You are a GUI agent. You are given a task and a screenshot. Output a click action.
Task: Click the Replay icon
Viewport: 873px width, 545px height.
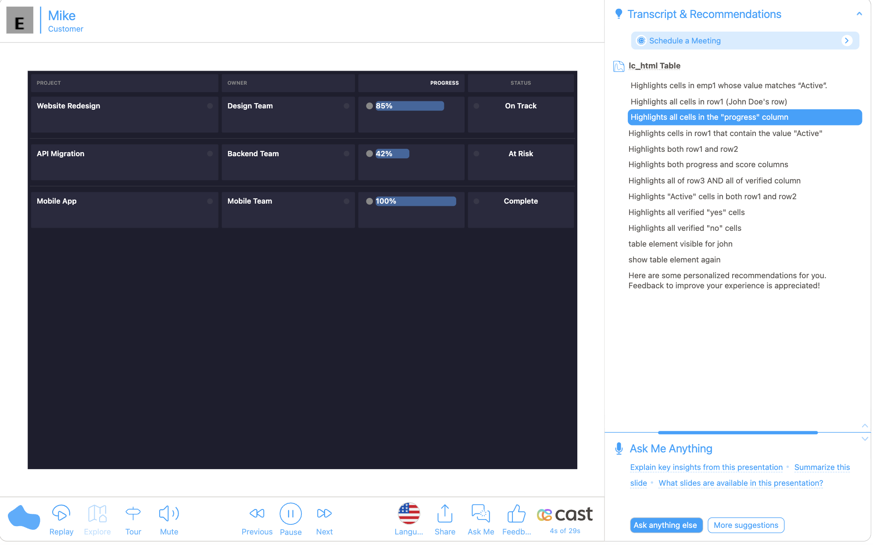pyautogui.click(x=61, y=513)
